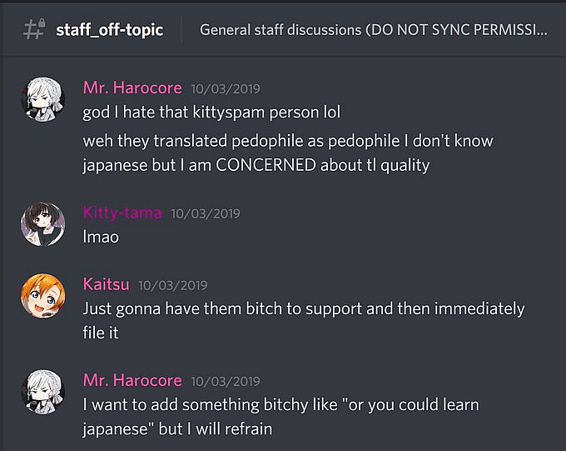
Task: Select the 'or you could learn japanese' message
Action: point(281,417)
